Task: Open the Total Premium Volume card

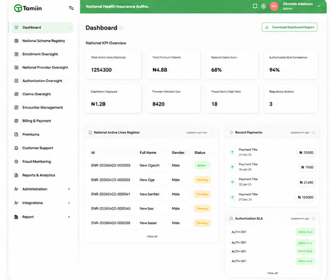Action: coord(174,64)
